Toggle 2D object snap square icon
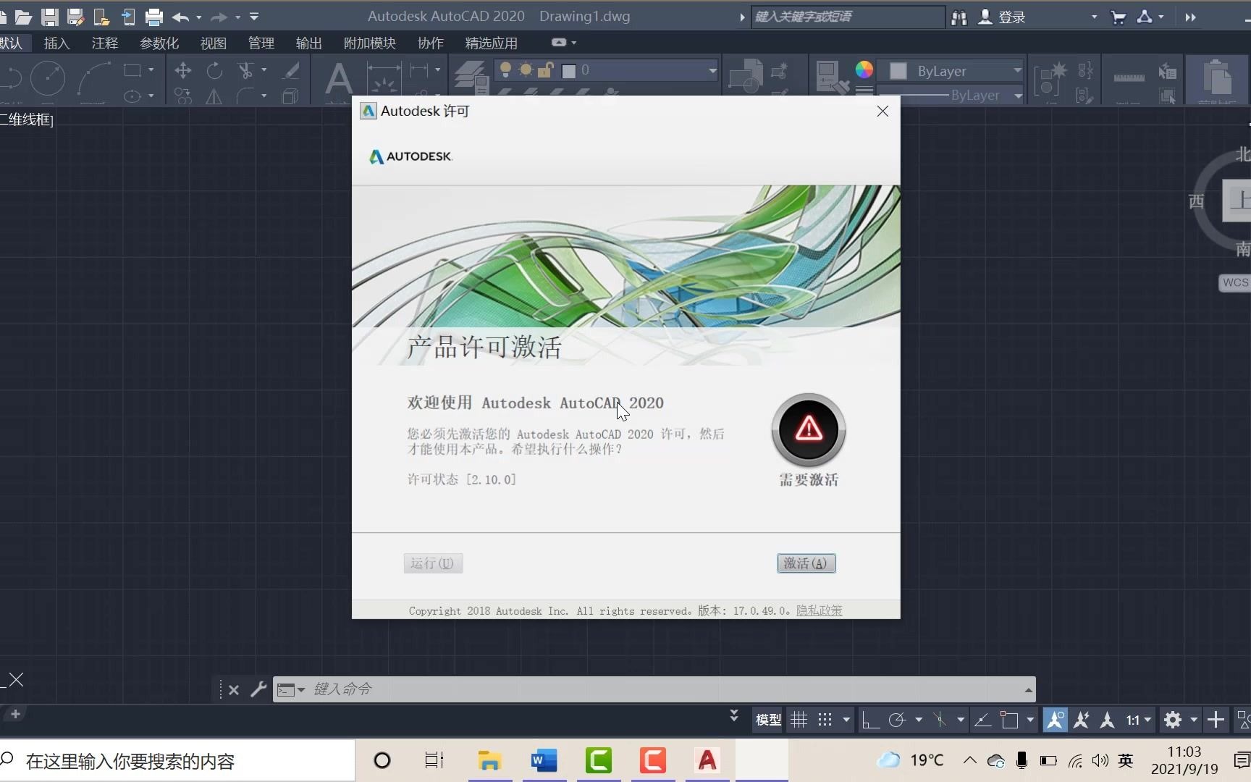The width and height of the screenshot is (1251, 782). (x=1009, y=720)
